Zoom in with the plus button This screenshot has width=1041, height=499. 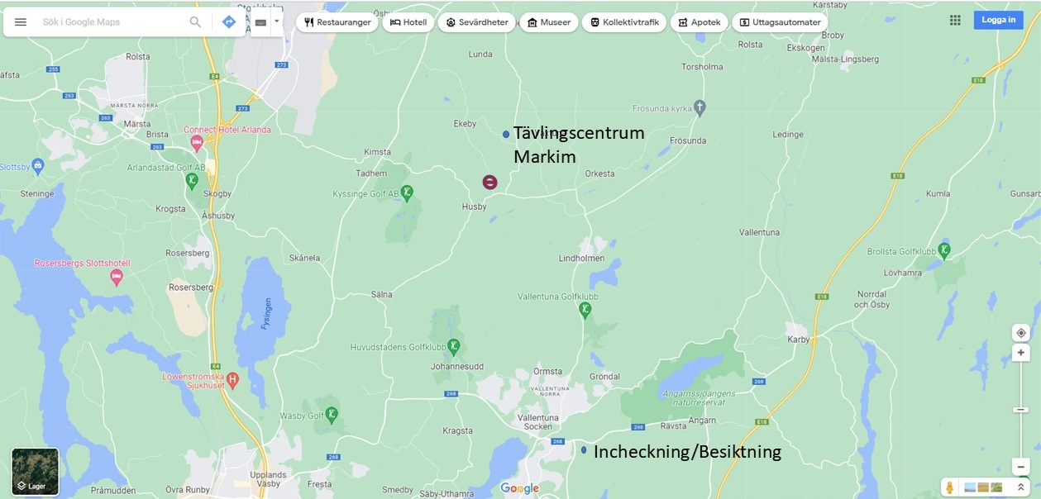pos(1021,353)
